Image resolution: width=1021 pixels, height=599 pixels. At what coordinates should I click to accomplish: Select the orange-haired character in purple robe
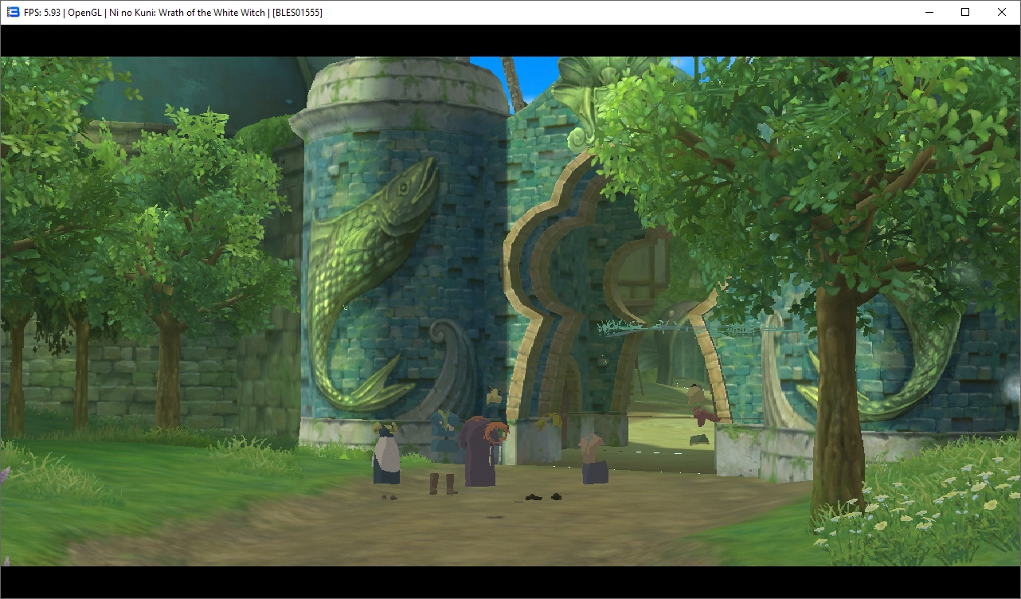[x=480, y=450]
